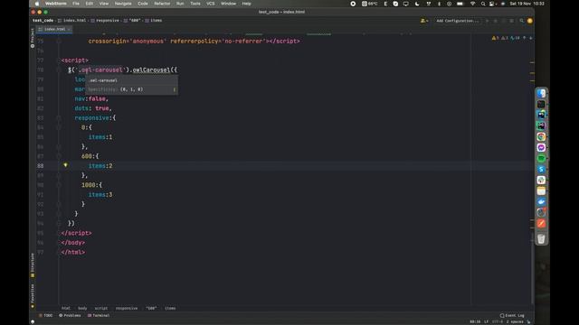Collapse the responsive block fold marker
Image resolution: width=579 pixels, height=325 pixels.
pos(59,118)
